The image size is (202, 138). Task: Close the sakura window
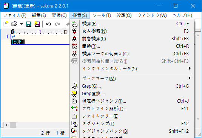click(193, 6)
